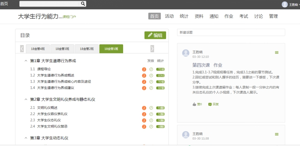The image size is (300, 146).
Task: Click orange badge beside 1.3 chapter
Action: click(x=144, y=81)
